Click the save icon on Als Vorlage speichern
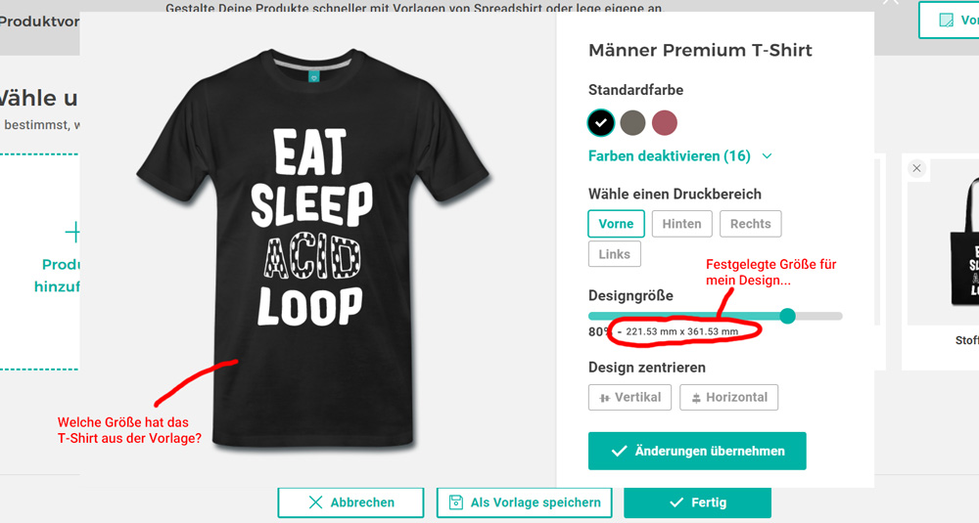This screenshot has width=979, height=523. pyautogui.click(x=455, y=502)
